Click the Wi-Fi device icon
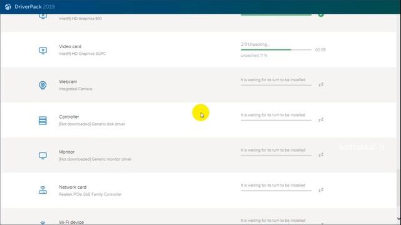Image resolution: width=401 pixels, height=225 pixels. [x=43, y=222]
